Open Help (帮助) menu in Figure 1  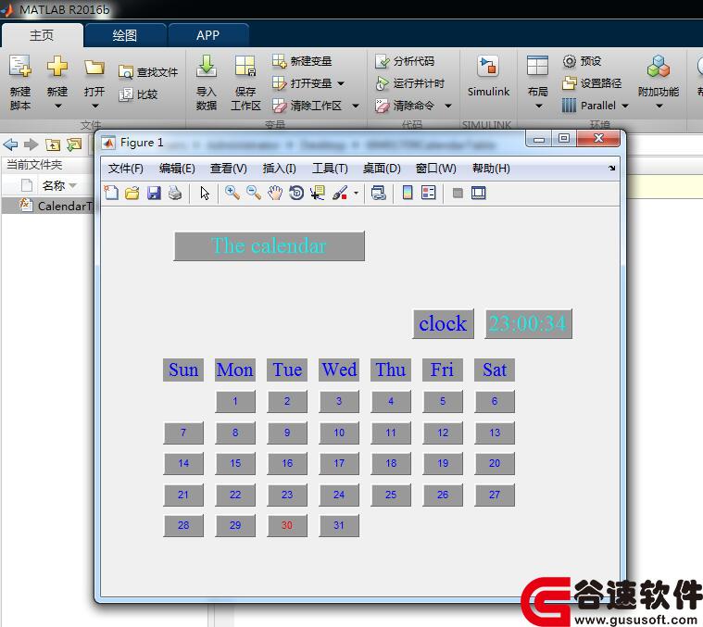[x=491, y=169]
